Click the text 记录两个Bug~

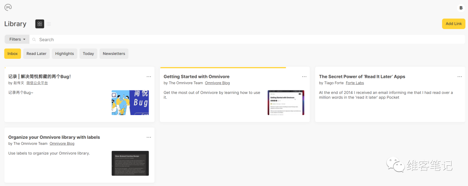tap(21, 93)
